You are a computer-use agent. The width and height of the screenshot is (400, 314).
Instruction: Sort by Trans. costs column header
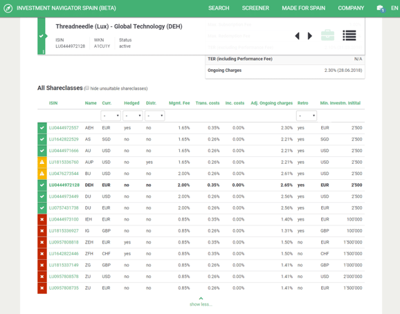(x=208, y=103)
